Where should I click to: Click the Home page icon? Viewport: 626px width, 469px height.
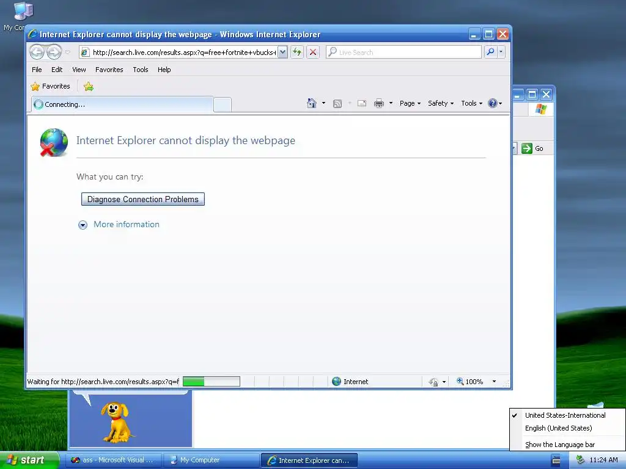312,103
